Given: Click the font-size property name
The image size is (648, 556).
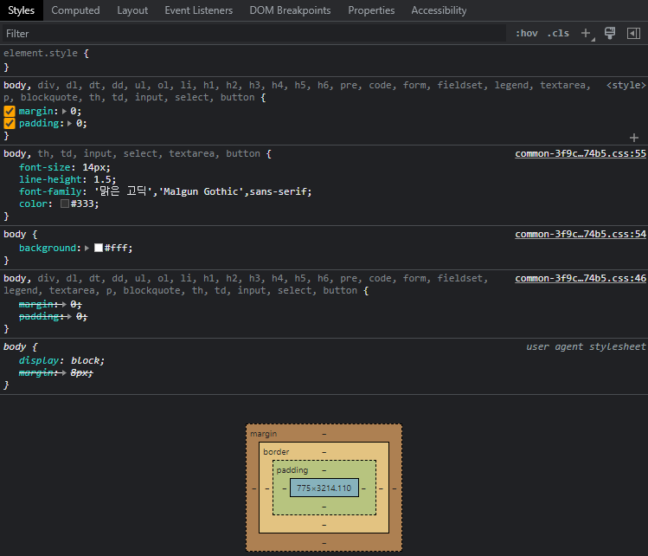Looking at the screenshot, I should click(x=45, y=167).
